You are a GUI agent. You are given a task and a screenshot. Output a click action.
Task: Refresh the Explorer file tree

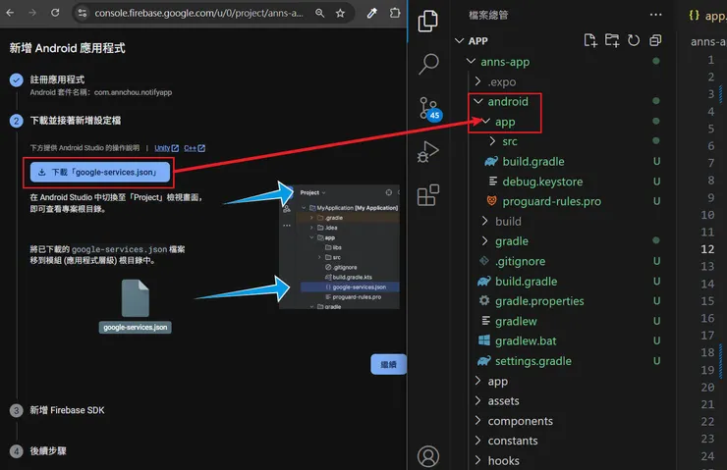click(x=634, y=40)
